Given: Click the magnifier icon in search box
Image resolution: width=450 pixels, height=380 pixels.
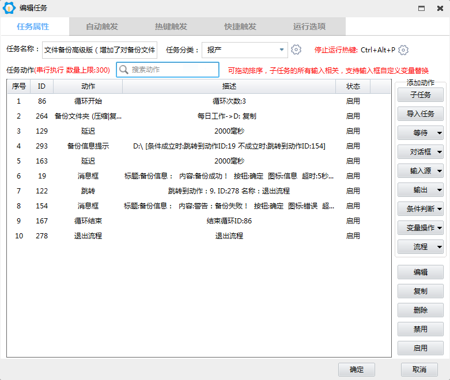Looking at the screenshot, I should pos(124,70).
